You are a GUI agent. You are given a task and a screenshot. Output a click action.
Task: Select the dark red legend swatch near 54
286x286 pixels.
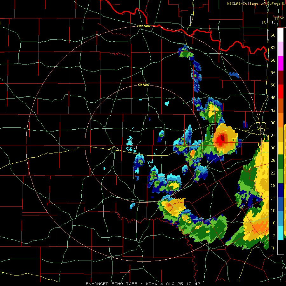tap(281, 77)
